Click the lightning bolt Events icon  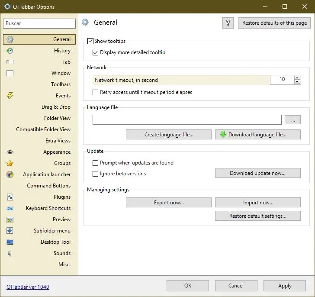10,96
